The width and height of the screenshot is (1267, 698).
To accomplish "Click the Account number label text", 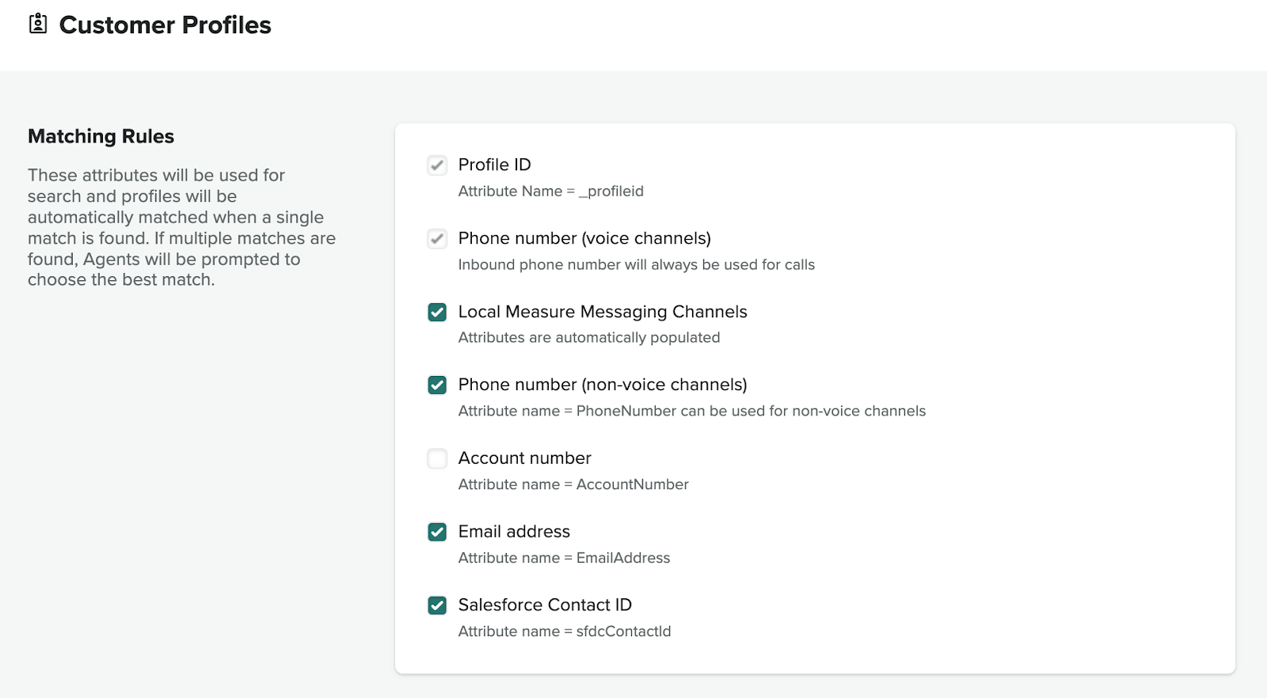I will tap(524, 458).
